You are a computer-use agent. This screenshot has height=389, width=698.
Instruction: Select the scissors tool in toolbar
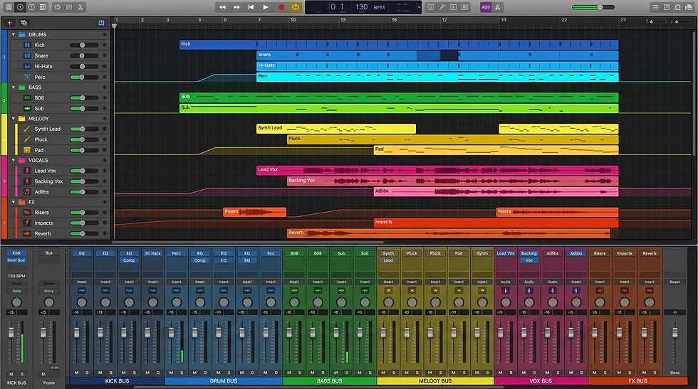(80, 7)
